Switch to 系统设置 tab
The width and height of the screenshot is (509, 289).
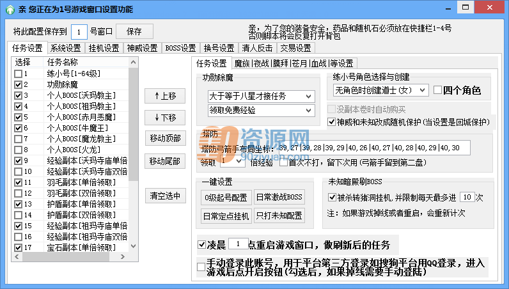pyautogui.click(x=66, y=48)
